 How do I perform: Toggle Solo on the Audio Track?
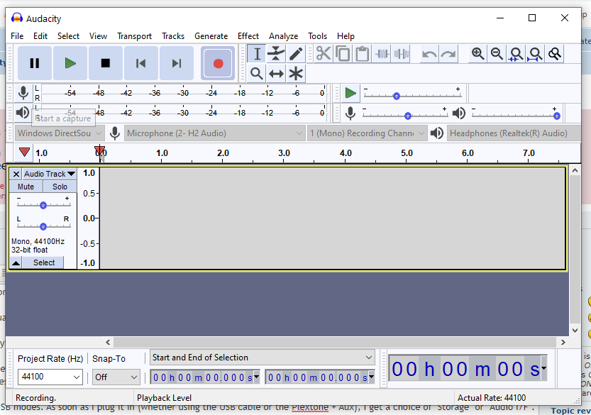click(x=60, y=187)
